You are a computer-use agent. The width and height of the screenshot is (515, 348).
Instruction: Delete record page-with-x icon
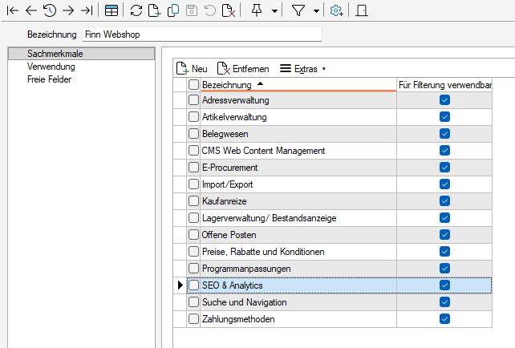229,10
